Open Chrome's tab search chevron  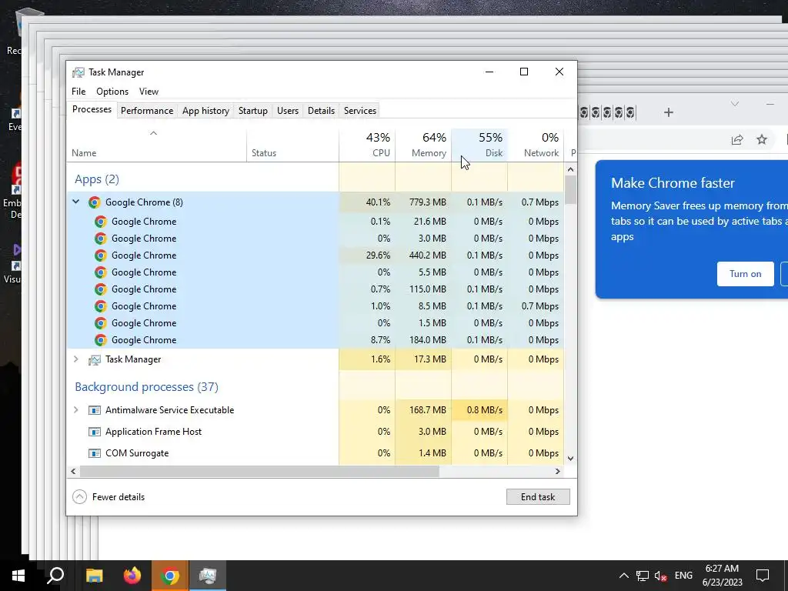point(735,104)
